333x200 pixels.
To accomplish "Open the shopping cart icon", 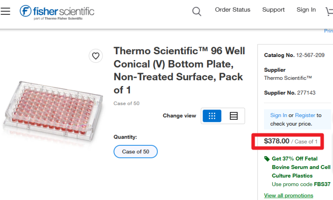I will (x=329, y=12).
